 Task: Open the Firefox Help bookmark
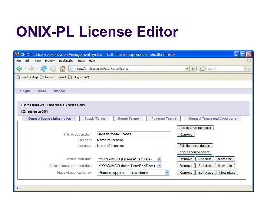27,77
